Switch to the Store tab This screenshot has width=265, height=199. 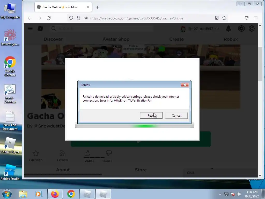[x=141, y=170]
